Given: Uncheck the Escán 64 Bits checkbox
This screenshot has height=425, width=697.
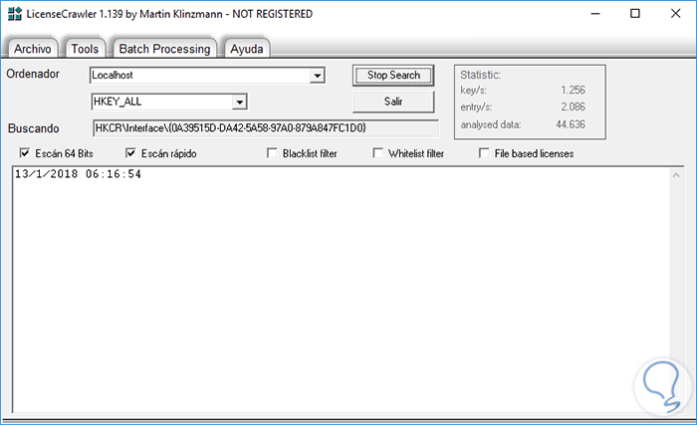Looking at the screenshot, I should [25, 153].
